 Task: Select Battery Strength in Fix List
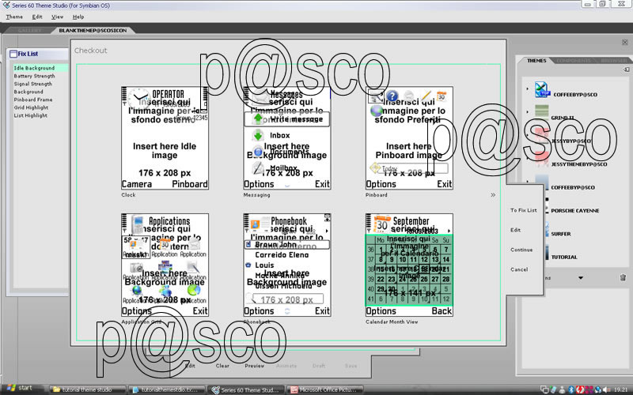click(34, 76)
